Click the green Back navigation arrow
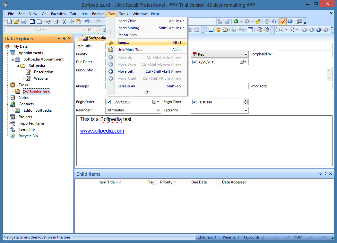Screen dimensions: 337x243 click(x=236, y=21)
